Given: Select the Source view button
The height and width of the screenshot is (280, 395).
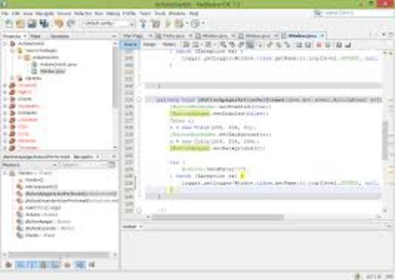Looking at the screenshot, I should pos(130,45).
